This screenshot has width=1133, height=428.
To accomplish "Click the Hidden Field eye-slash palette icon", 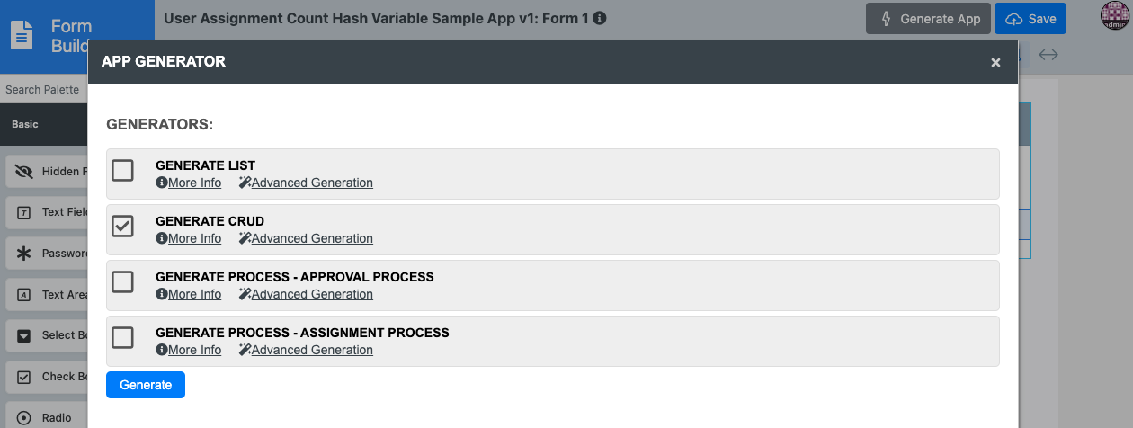I will pos(24,172).
